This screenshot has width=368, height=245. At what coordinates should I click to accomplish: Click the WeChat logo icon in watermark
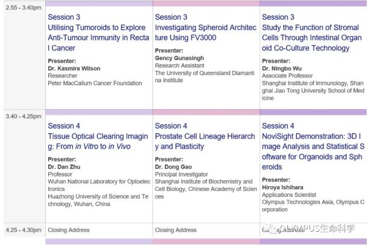[270, 229]
